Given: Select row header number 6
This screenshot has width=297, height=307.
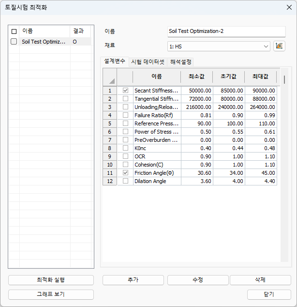Looking at the screenshot, I should pos(110,132).
